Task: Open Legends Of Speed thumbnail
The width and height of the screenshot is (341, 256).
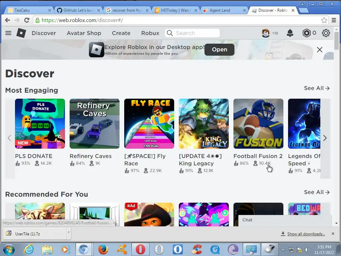Action: pyautogui.click(x=304, y=124)
